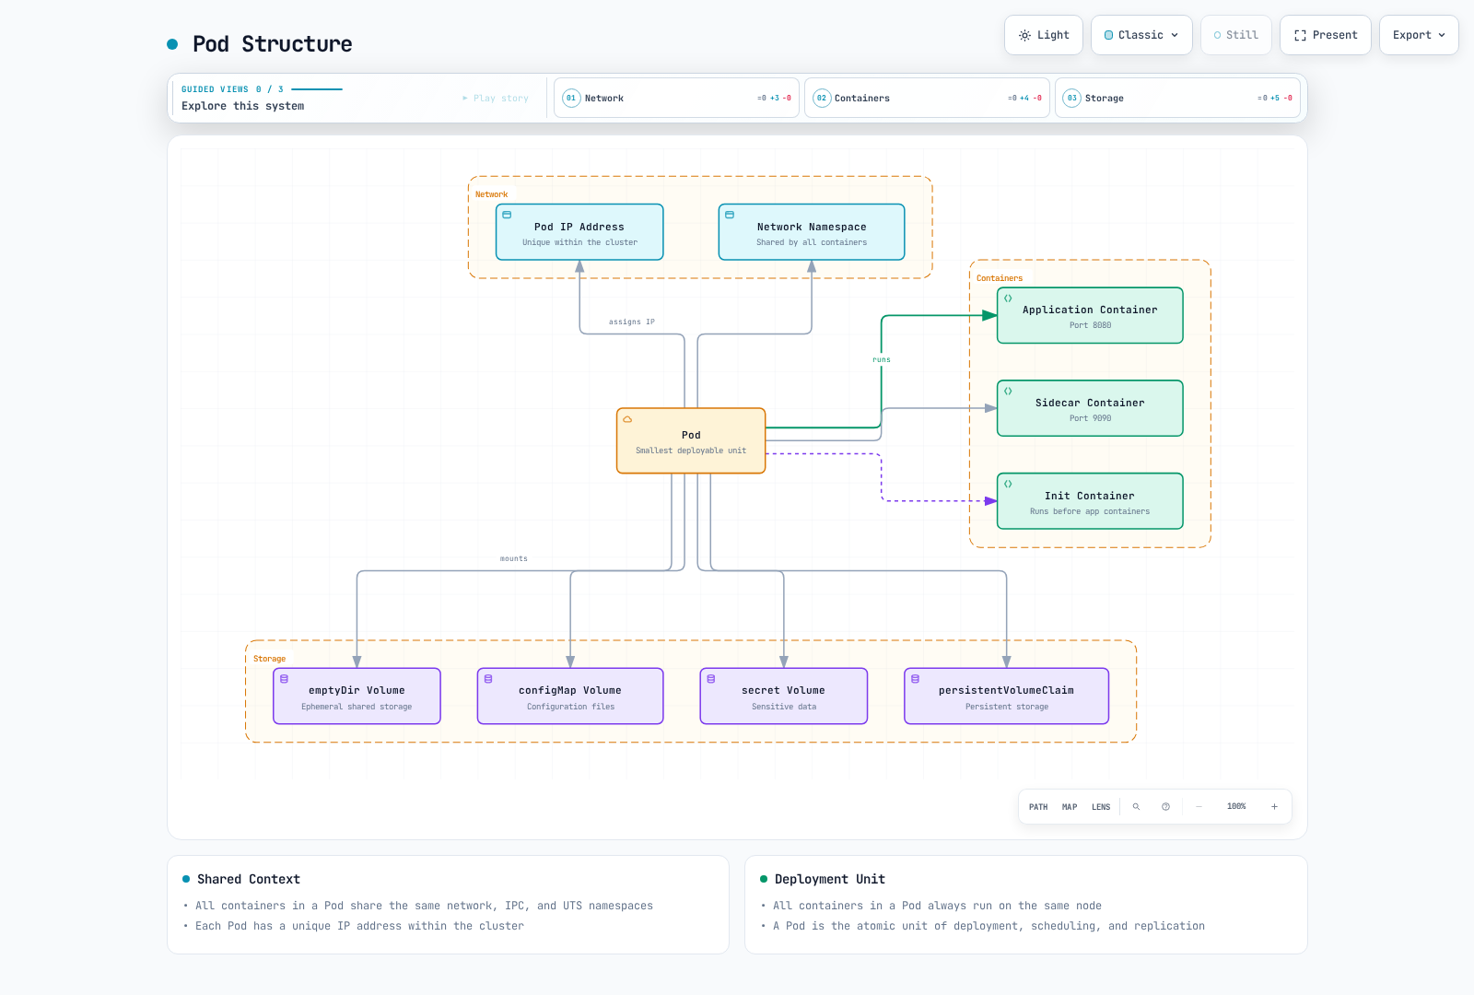Click the icon on Pod IP Address node
Viewport: 1474px width, 995px height.
507,215
